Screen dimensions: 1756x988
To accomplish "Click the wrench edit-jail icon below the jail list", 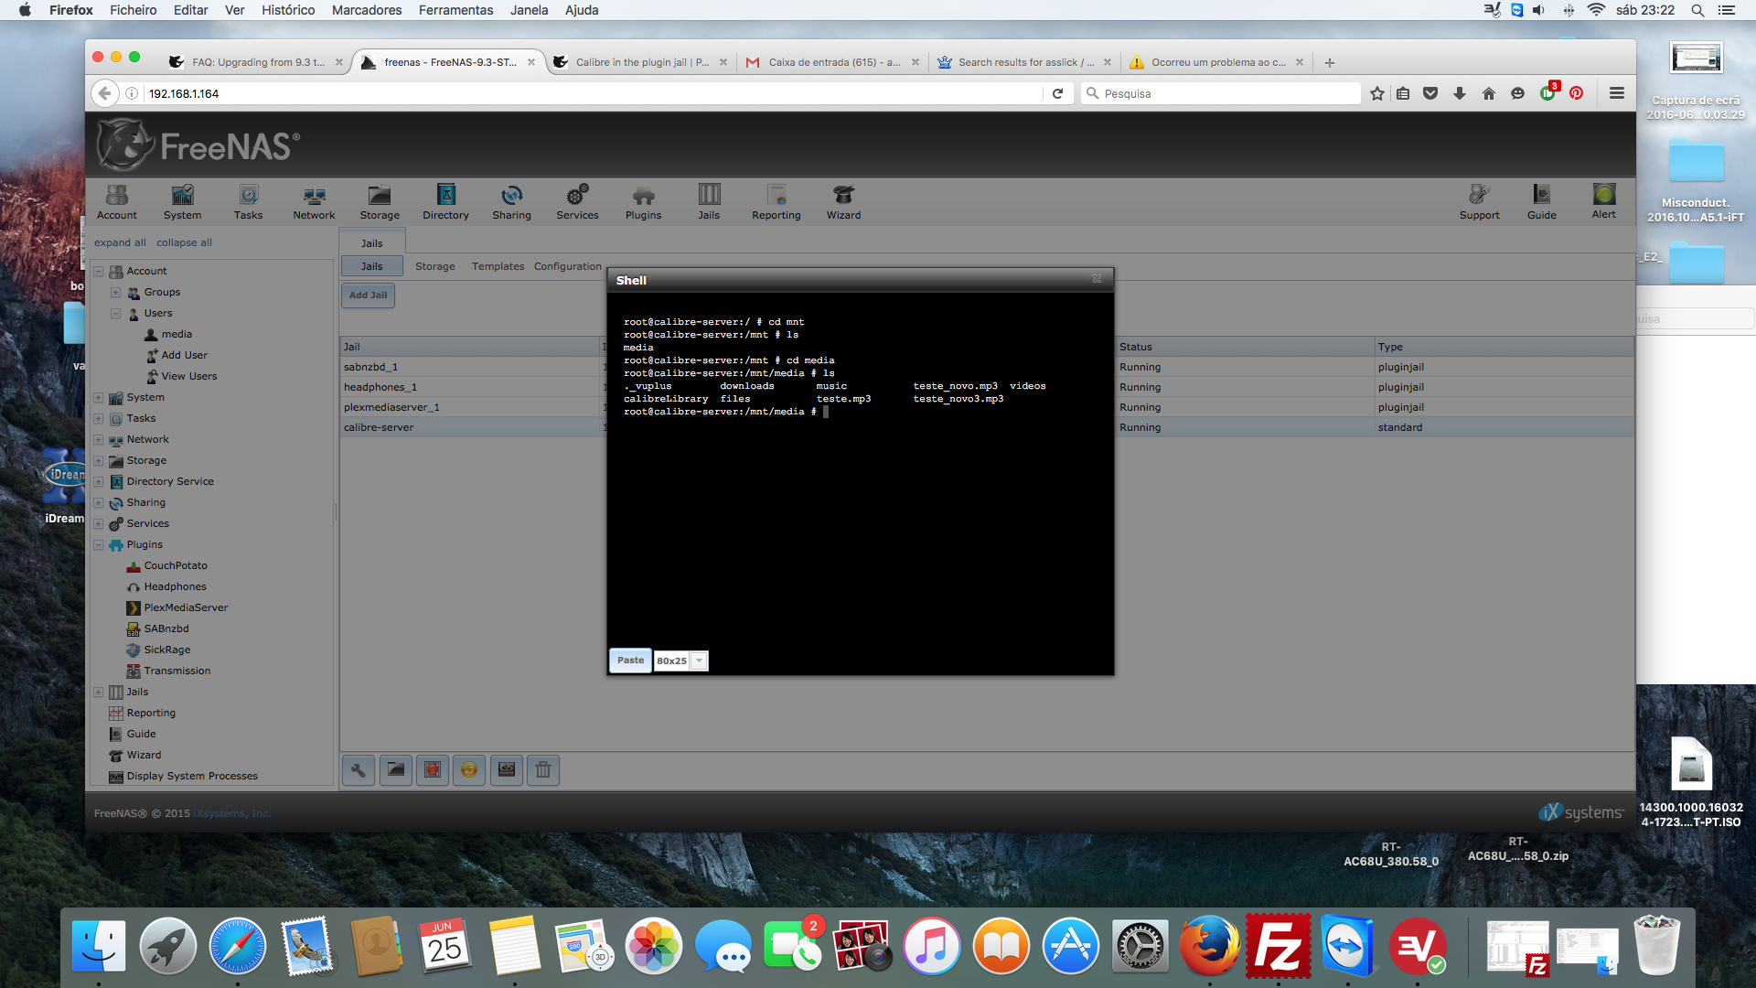I will coord(359,770).
